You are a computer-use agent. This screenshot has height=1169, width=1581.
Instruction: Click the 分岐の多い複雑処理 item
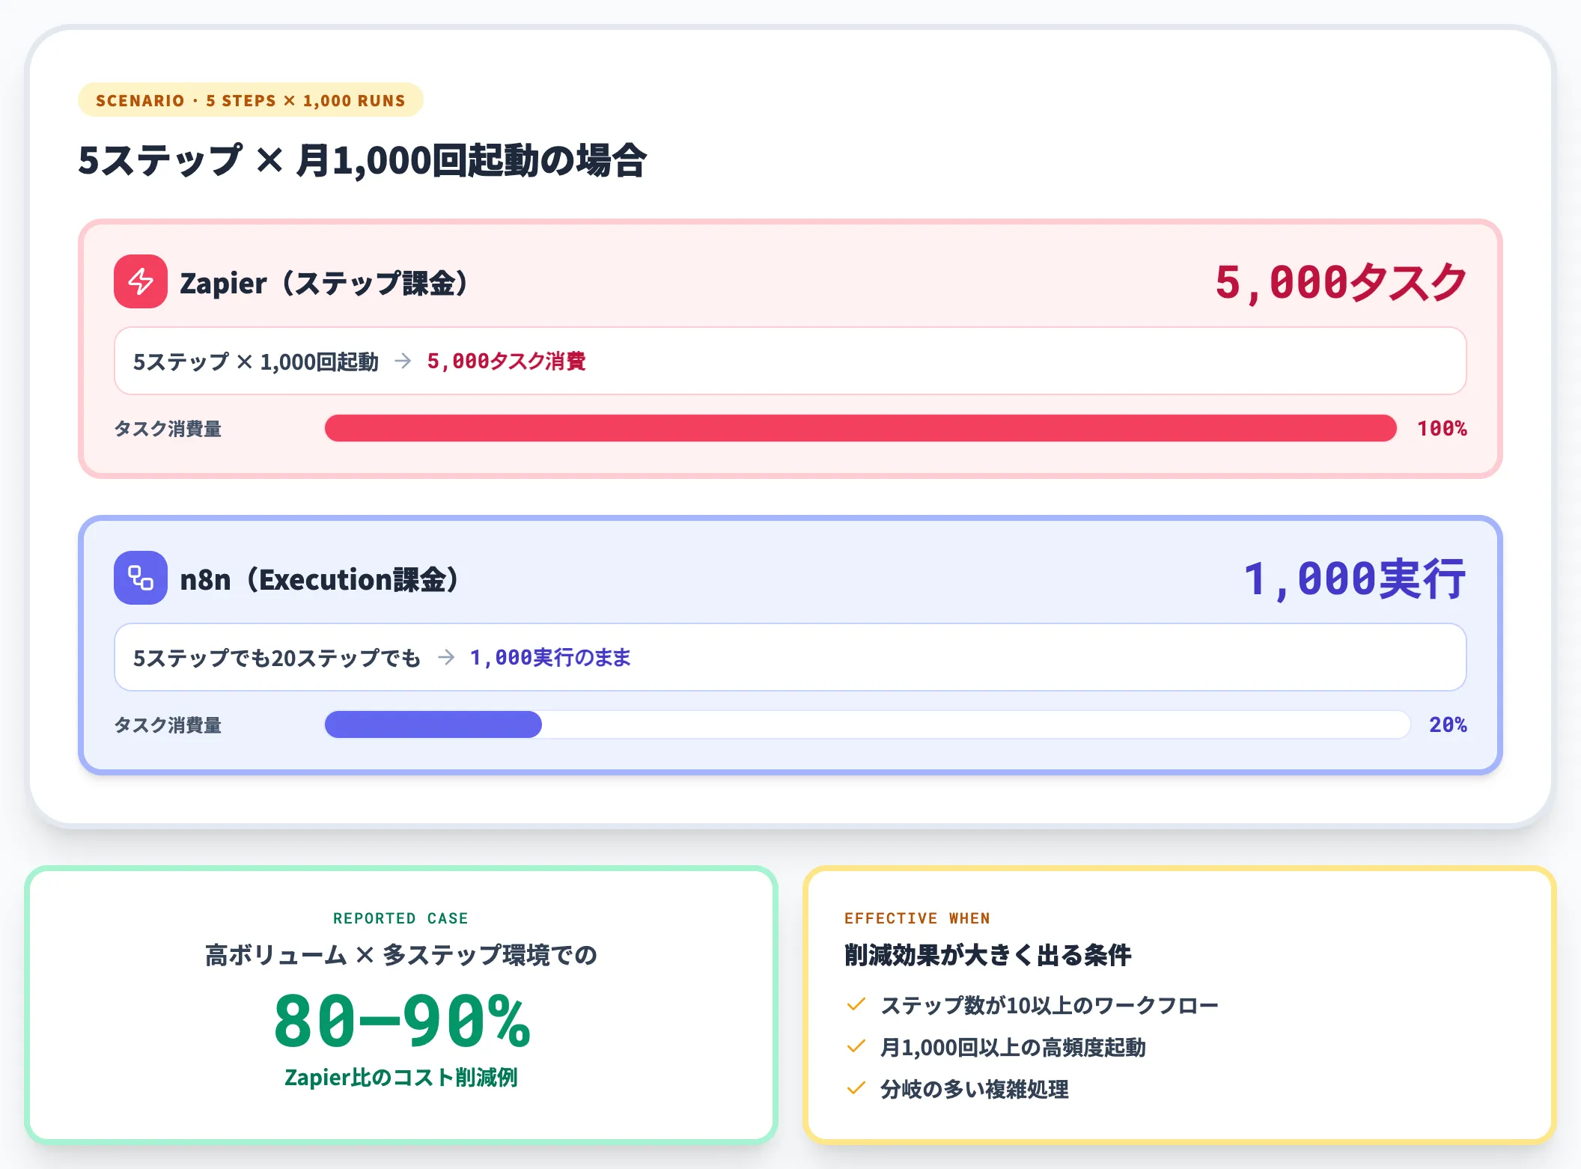click(975, 1089)
